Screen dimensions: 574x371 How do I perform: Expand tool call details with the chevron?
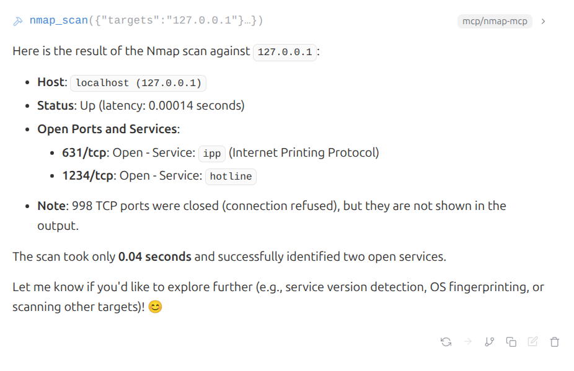tap(544, 21)
